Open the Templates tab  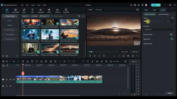click(x=66, y=11)
